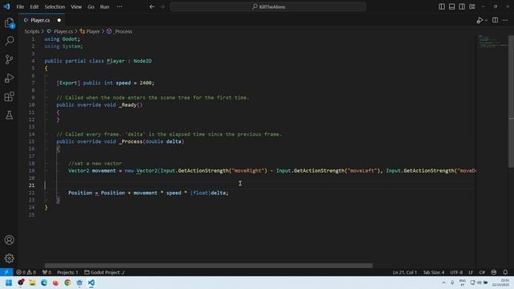
Task: Open the Customize Layout icon
Action: (x=472, y=6)
